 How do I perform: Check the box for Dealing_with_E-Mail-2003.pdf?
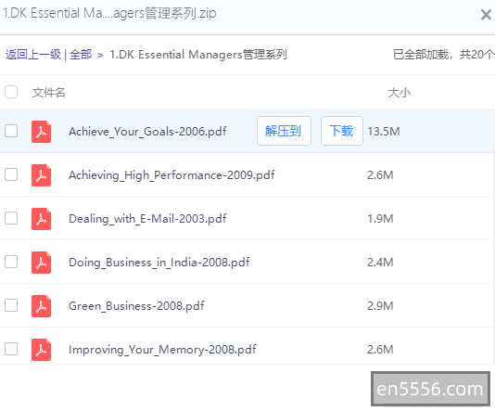pyautogui.click(x=11, y=218)
